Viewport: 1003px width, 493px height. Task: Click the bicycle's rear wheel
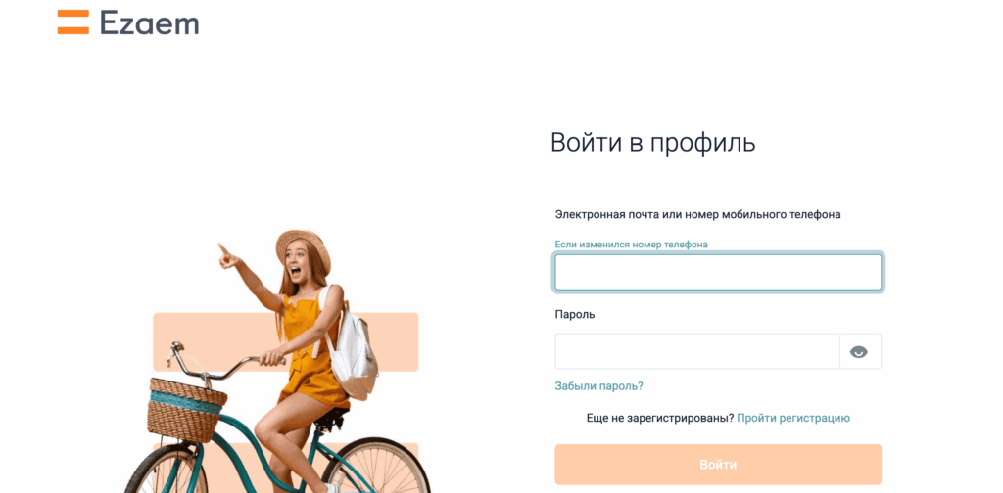click(x=375, y=465)
